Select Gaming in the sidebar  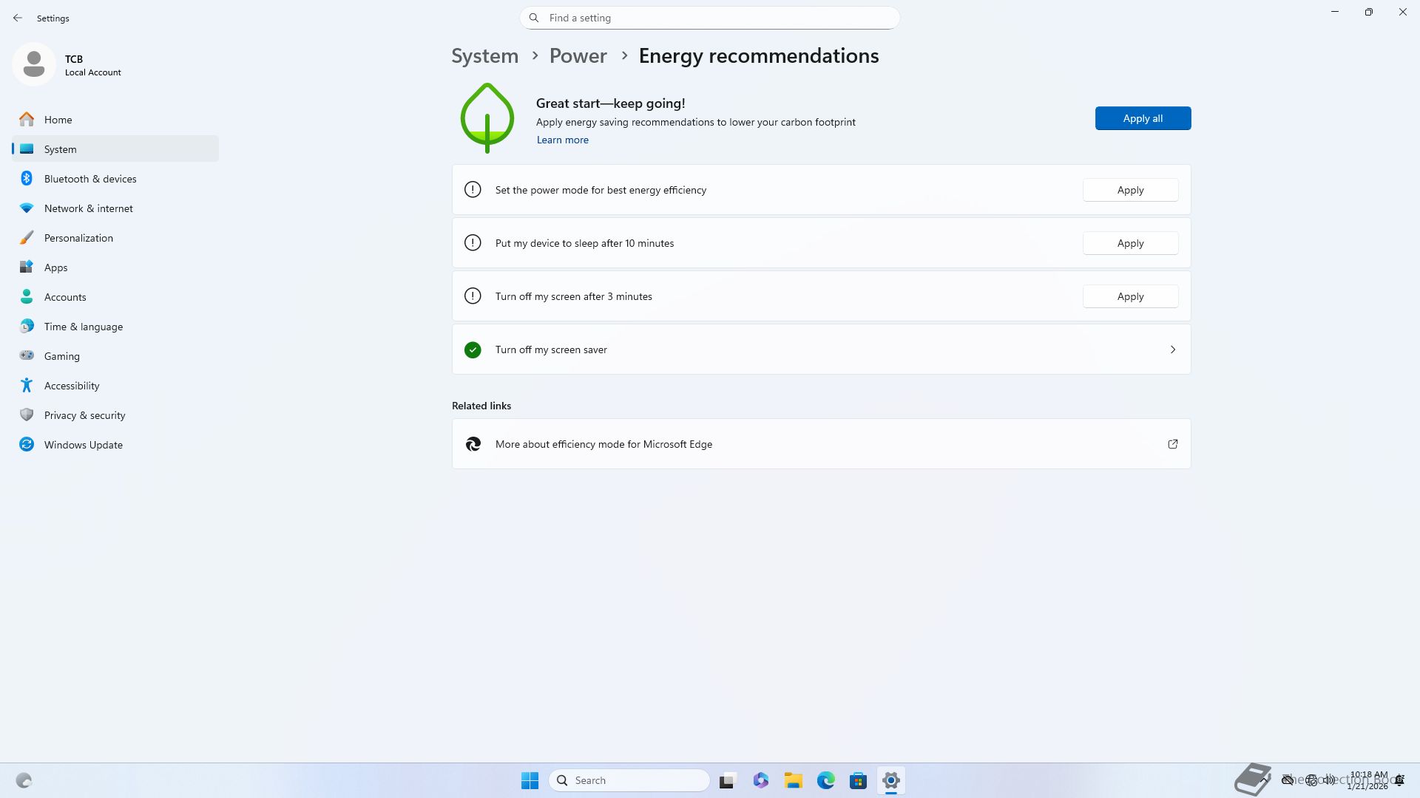tap(62, 356)
